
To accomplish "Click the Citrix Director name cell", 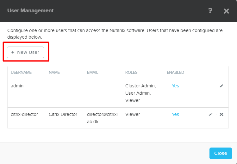I will (63, 114).
